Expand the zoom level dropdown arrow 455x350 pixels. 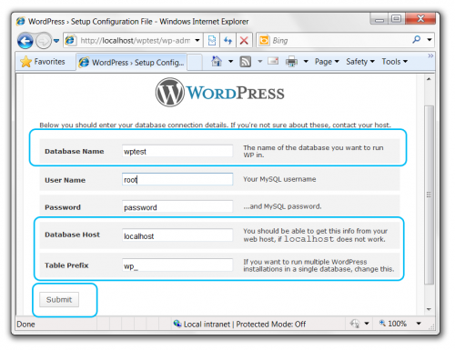coord(419,324)
